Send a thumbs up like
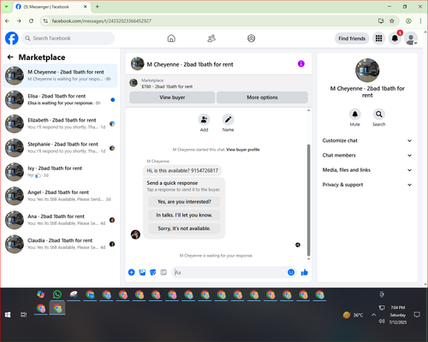The height and width of the screenshot is (342, 428). click(x=305, y=273)
